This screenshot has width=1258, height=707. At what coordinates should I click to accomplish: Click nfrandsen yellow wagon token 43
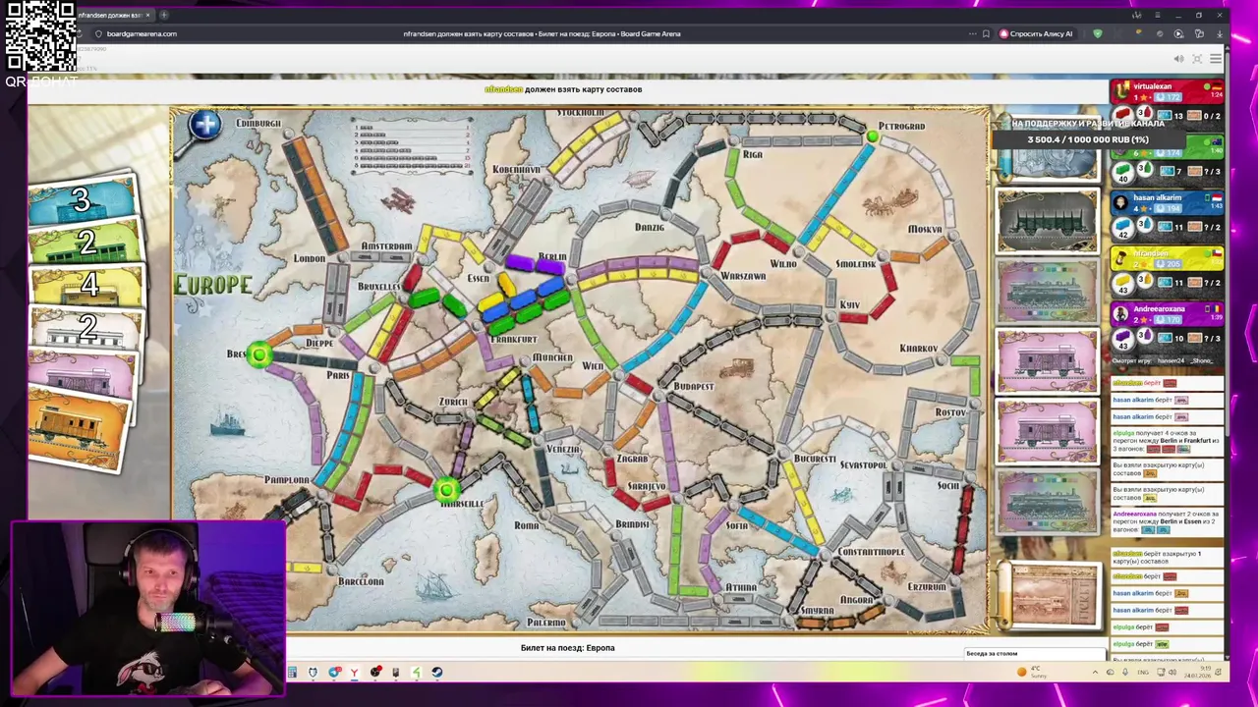pyautogui.click(x=1122, y=283)
